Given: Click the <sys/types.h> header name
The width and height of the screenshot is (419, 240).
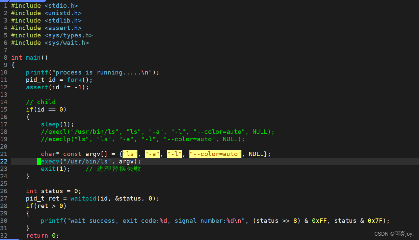Looking at the screenshot, I should (x=69, y=35).
